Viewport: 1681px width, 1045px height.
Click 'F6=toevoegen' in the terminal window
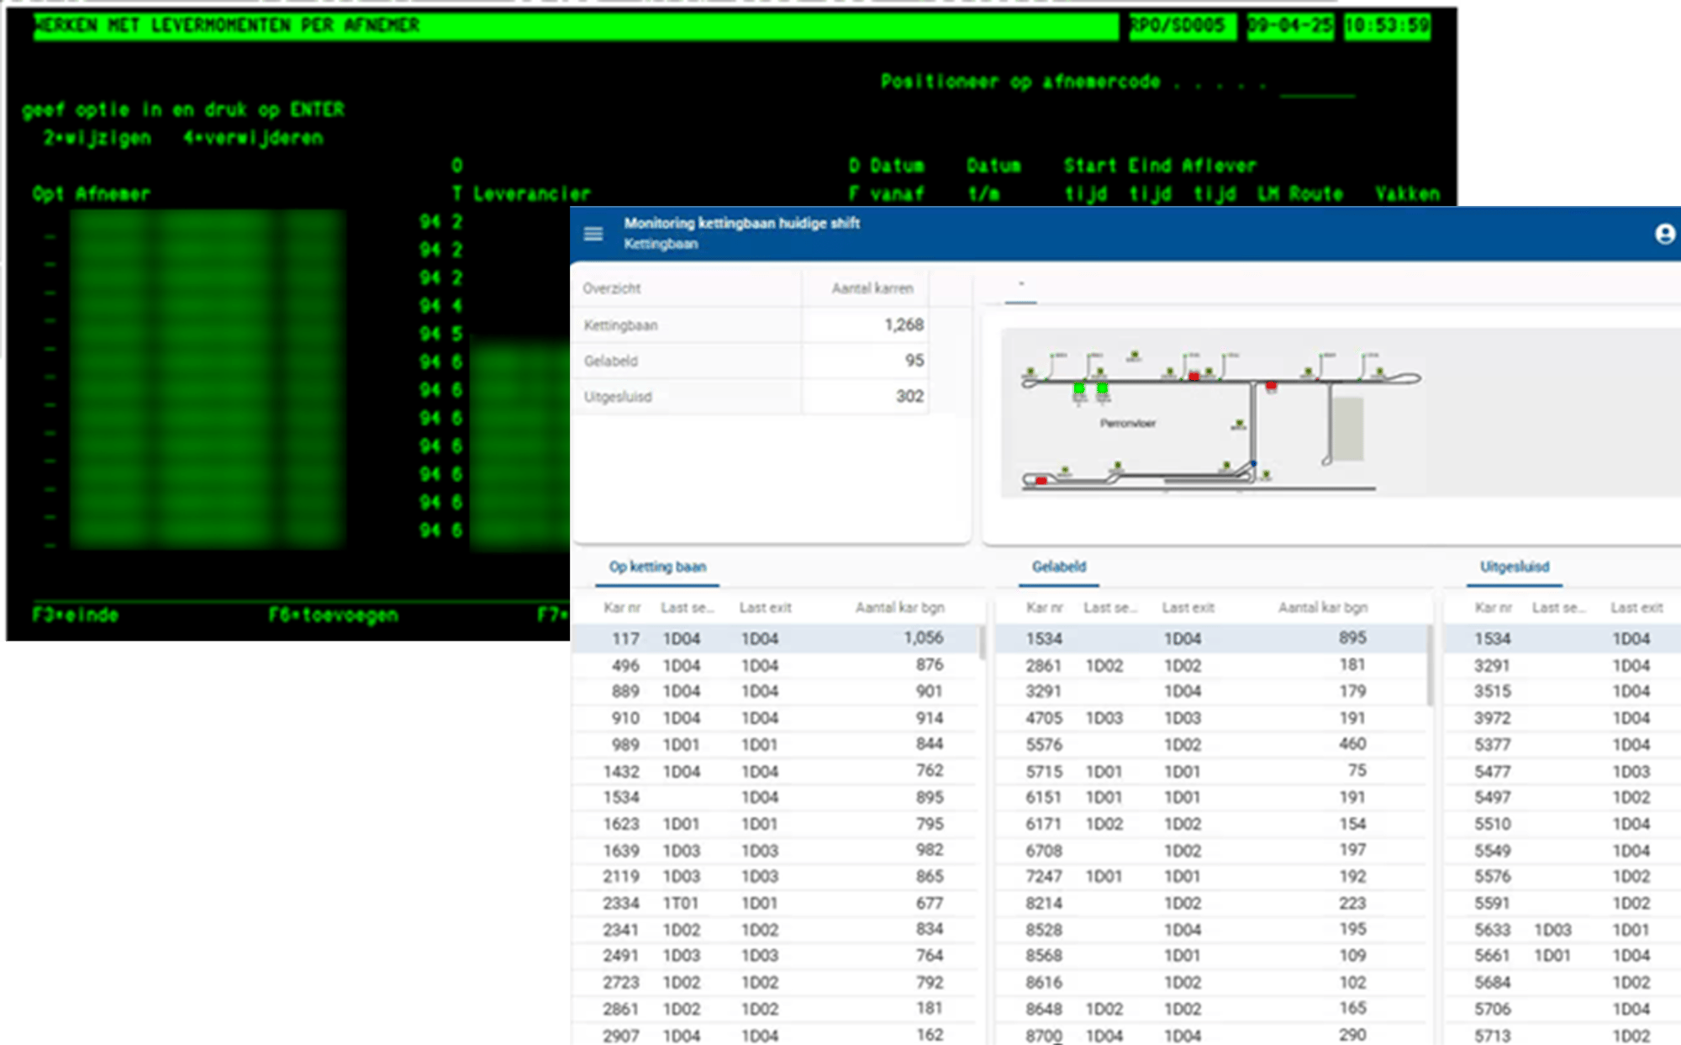coord(334,615)
